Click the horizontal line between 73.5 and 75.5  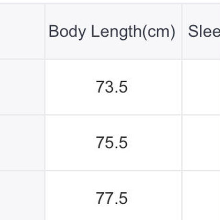click(x=113, y=115)
